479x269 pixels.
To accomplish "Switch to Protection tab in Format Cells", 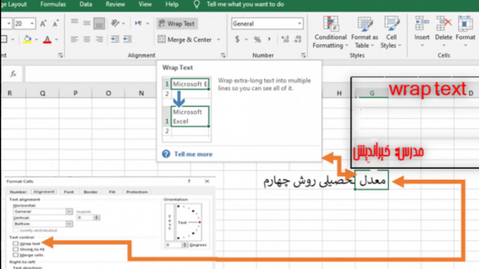I will click(137, 192).
